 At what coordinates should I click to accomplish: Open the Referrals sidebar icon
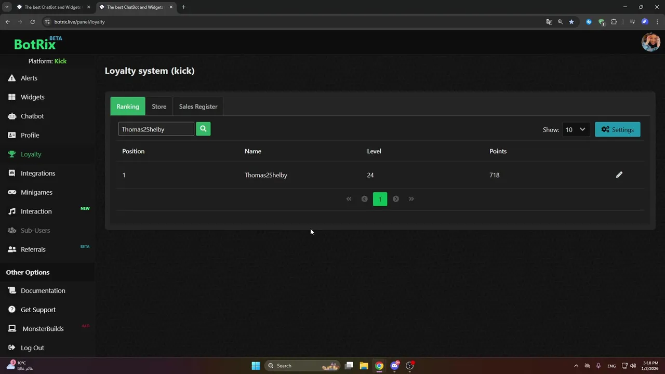point(11,249)
